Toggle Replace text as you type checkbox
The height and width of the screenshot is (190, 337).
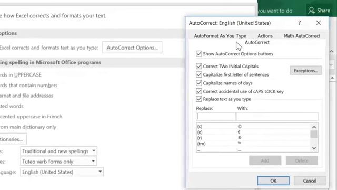[x=199, y=99]
